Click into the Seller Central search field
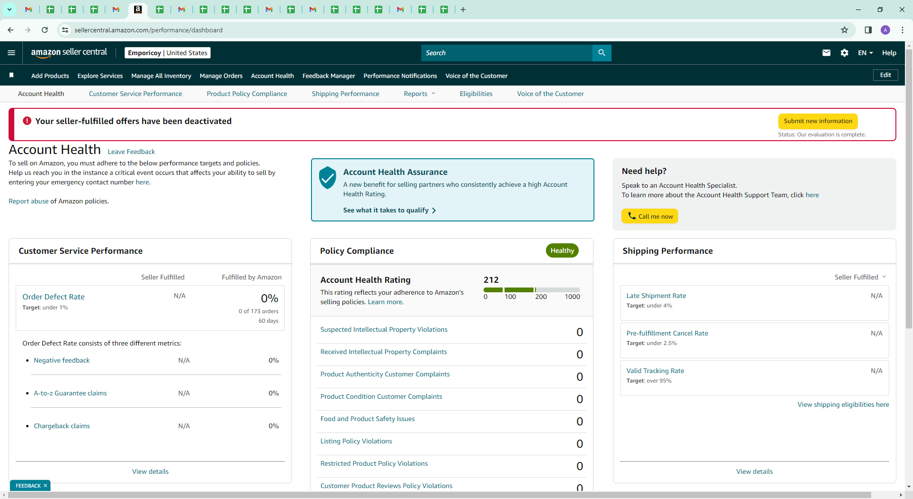Image resolution: width=913 pixels, height=499 pixels. click(x=507, y=53)
